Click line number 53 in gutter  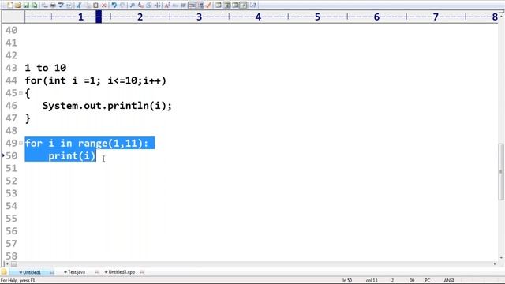(x=11, y=193)
